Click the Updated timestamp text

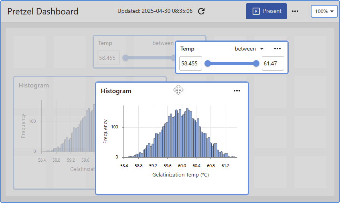pos(155,11)
